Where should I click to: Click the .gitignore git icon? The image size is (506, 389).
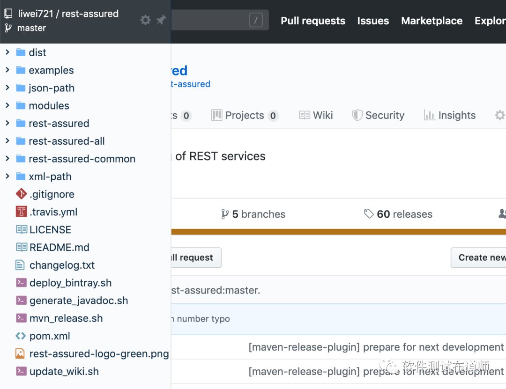[x=21, y=194]
